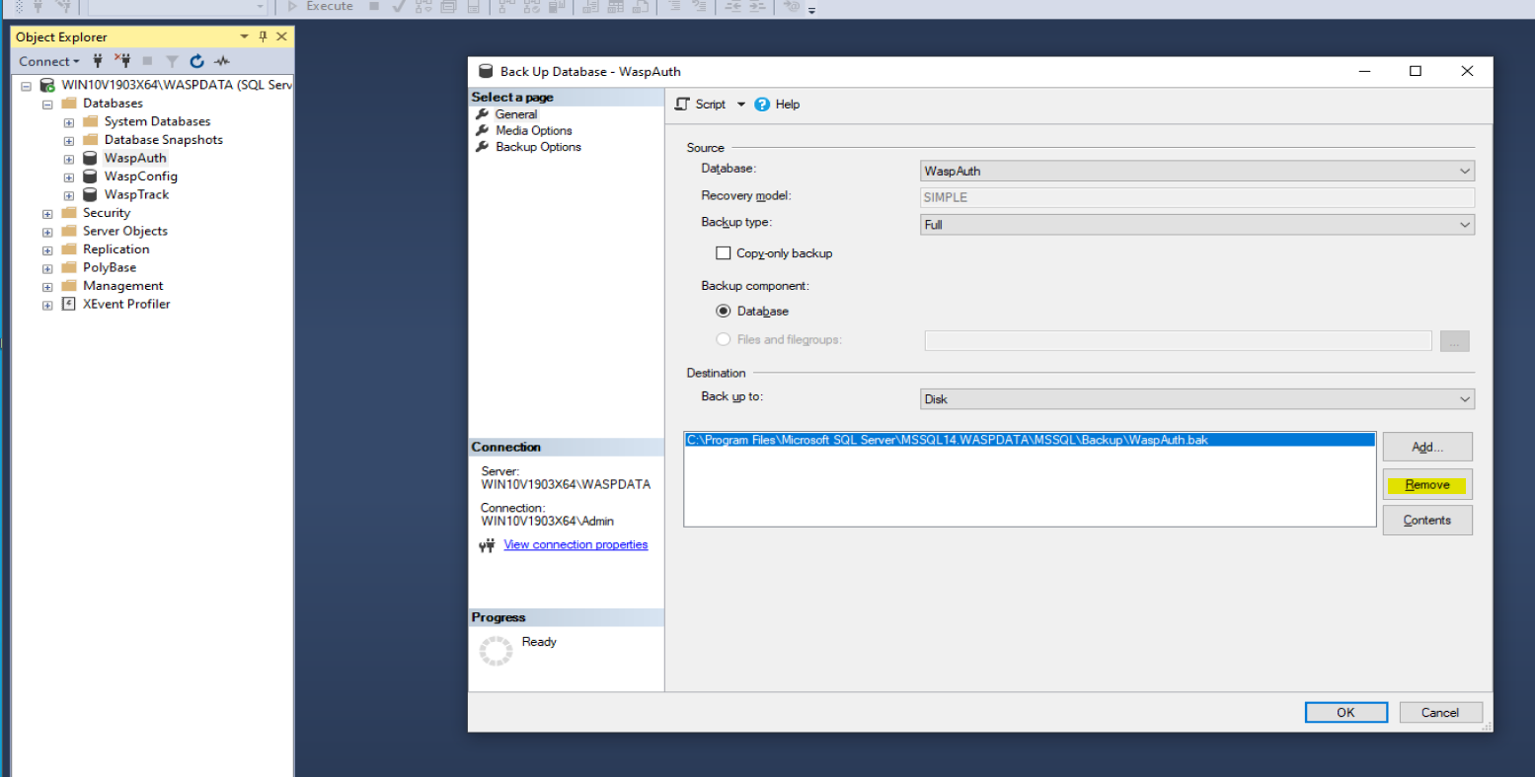Open the Script dropdown arrow
The image size is (1535, 777).
(741, 105)
